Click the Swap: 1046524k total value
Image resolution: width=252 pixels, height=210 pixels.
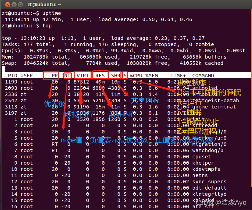tap(47, 63)
